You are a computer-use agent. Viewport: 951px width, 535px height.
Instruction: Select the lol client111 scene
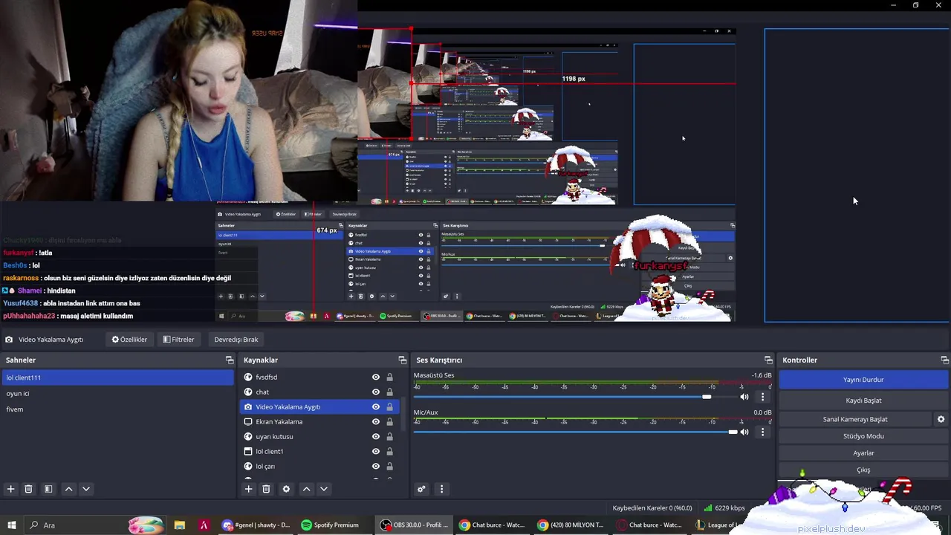point(117,377)
